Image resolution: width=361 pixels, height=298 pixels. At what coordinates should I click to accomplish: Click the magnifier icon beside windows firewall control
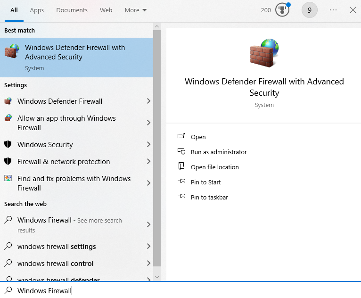click(8, 263)
